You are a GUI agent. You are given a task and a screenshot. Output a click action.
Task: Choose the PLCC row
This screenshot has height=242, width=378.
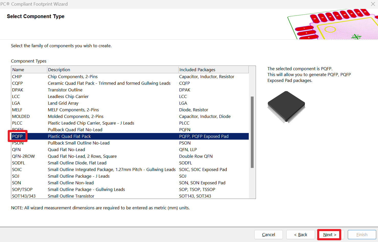[x=130, y=123]
